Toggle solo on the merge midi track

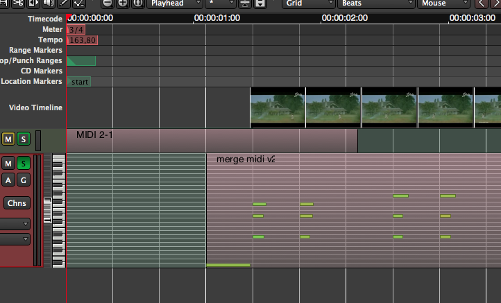point(24,164)
